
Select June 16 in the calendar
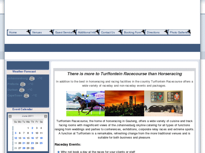click(32, 138)
